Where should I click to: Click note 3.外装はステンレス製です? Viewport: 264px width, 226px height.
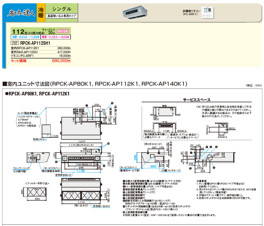(x=220, y=195)
